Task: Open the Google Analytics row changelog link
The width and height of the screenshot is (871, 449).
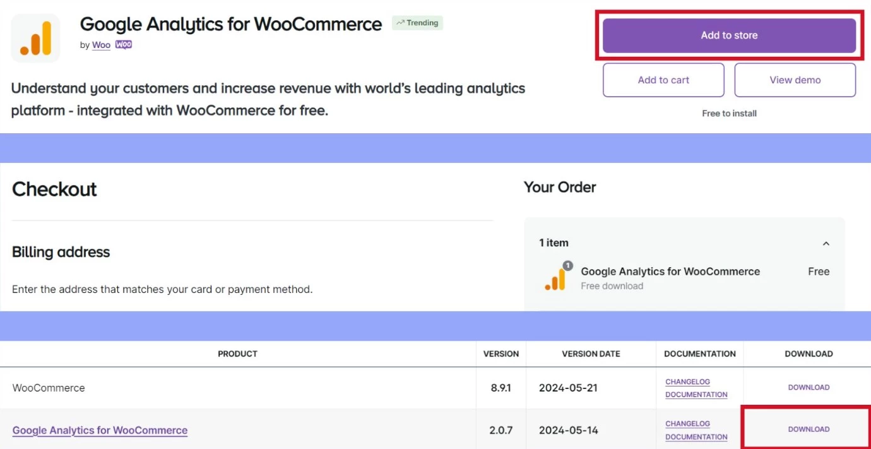Action: click(x=687, y=424)
